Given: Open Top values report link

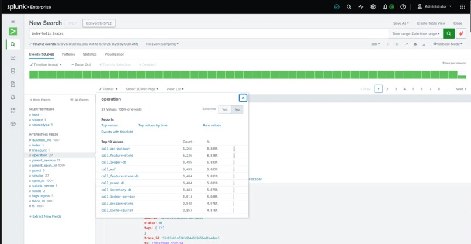Looking at the screenshot, I should [110, 125].
